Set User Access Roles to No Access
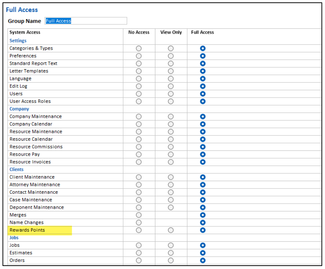This screenshot has width=325, height=269. click(x=139, y=101)
